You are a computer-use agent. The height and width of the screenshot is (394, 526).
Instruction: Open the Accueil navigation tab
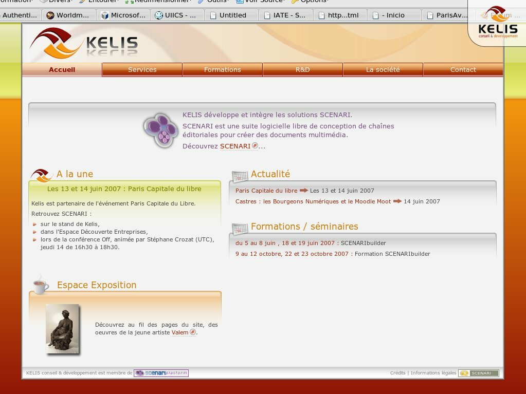point(62,70)
